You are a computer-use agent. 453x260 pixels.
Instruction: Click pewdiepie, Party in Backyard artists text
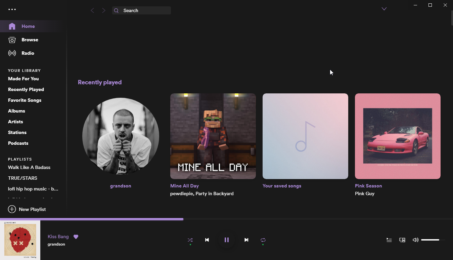coord(202,193)
